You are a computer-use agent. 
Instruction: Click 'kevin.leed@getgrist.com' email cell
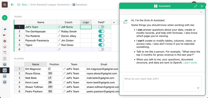pyautogui.click(x=102, y=82)
